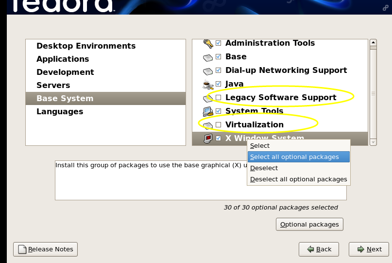Uncheck the Java checkbox
This screenshot has height=263, width=392.
click(218, 84)
